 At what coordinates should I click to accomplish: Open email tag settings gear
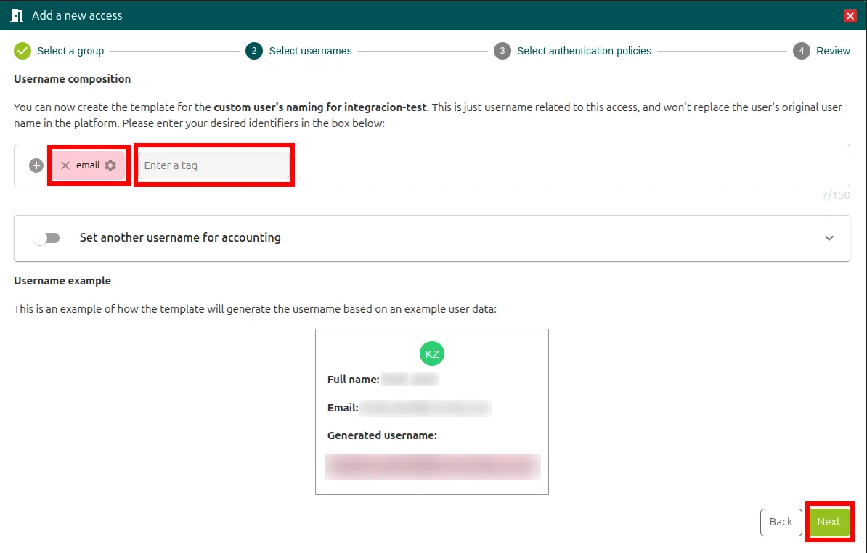click(x=110, y=165)
